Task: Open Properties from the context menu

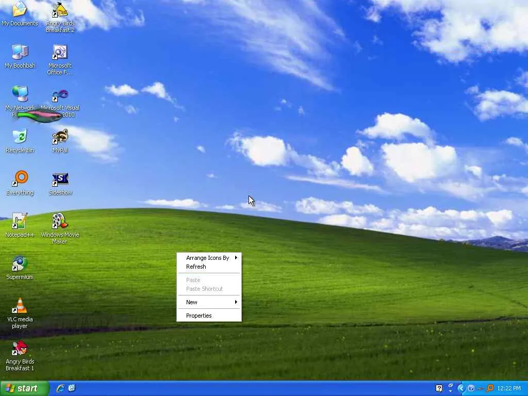Action: (209, 316)
